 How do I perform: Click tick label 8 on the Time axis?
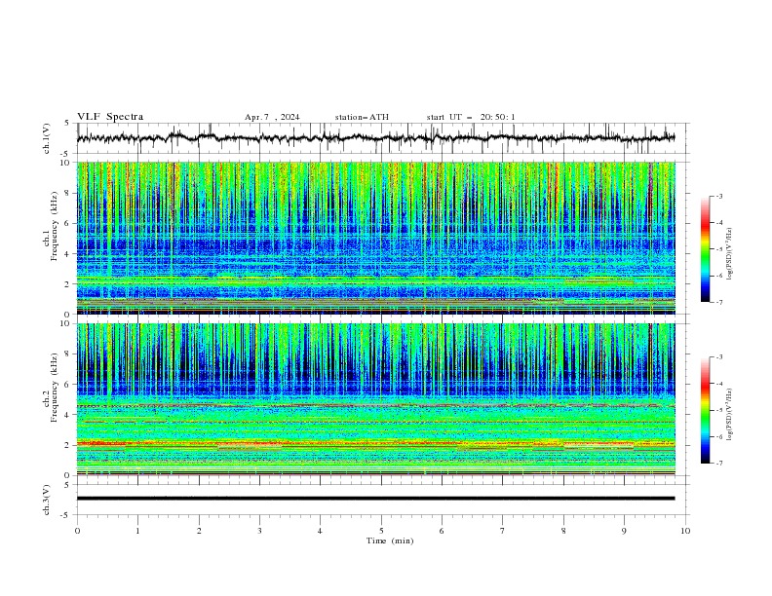pyautogui.click(x=563, y=531)
